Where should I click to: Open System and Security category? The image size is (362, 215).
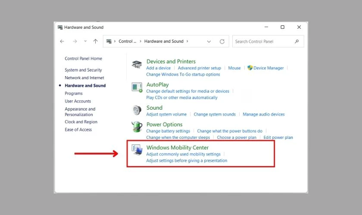83,70
